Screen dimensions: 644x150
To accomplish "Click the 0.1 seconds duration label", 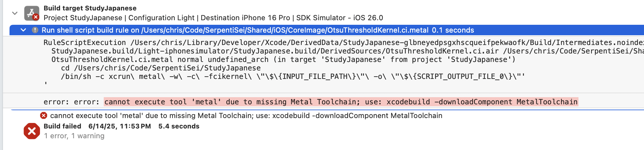I will pos(453,30).
